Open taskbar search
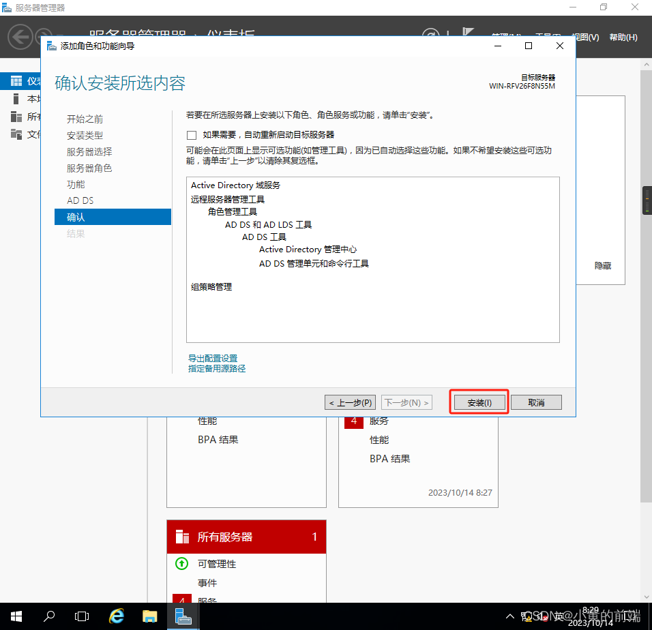652x630 pixels. click(49, 616)
